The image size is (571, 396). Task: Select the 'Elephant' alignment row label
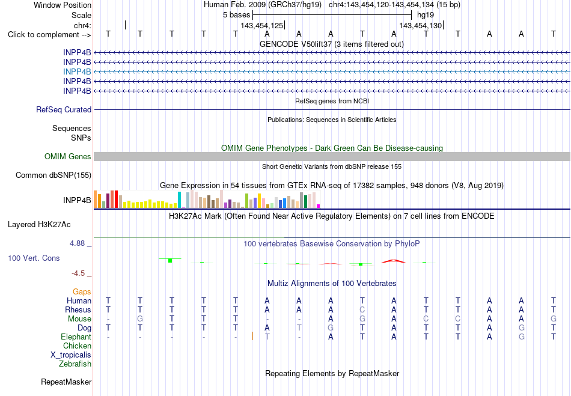tap(76, 337)
